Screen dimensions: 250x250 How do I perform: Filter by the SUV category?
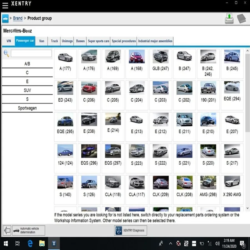pos(27,90)
